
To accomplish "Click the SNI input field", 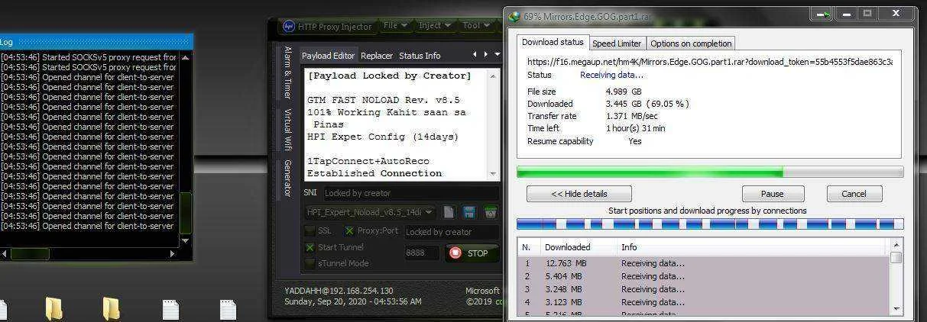I will point(411,193).
